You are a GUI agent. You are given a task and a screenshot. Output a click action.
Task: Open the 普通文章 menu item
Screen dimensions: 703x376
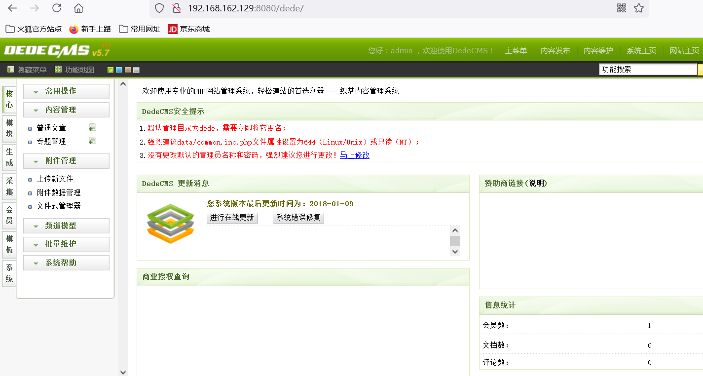[51, 128]
